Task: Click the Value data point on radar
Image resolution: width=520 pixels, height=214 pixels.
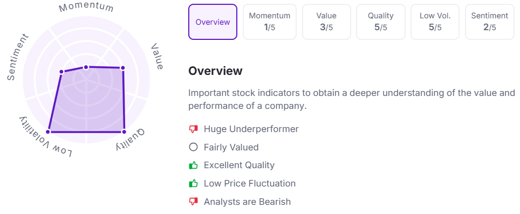Action: click(122, 68)
